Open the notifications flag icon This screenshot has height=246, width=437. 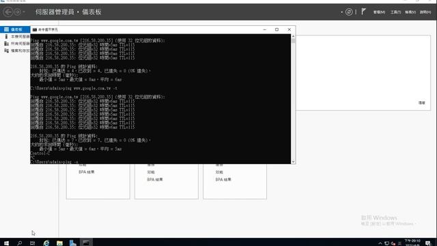(x=363, y=12)
